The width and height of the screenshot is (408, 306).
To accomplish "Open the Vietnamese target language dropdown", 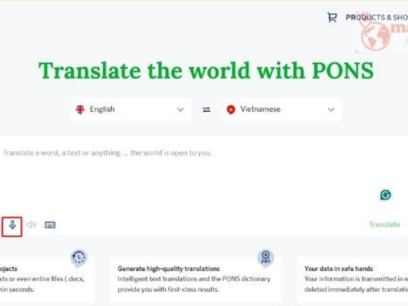I will 282,110.
